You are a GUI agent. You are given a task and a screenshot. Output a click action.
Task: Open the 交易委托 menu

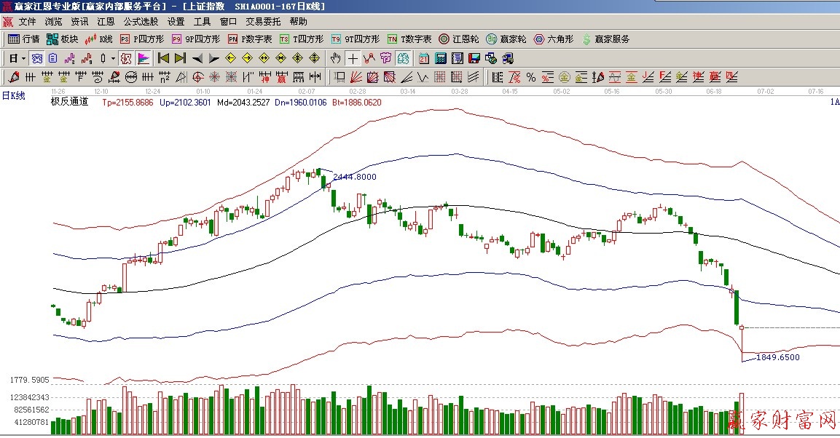point(262,22)
